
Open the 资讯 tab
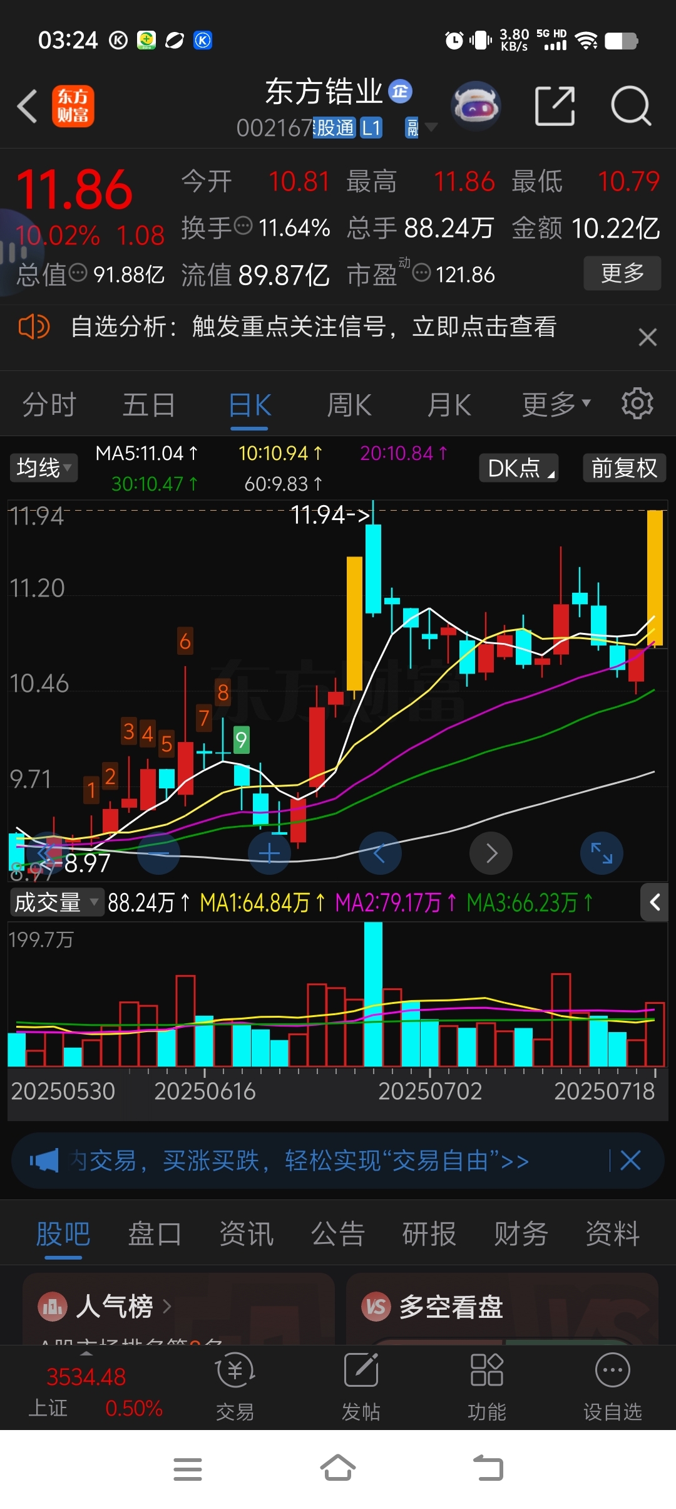(x=246, y=1234)
